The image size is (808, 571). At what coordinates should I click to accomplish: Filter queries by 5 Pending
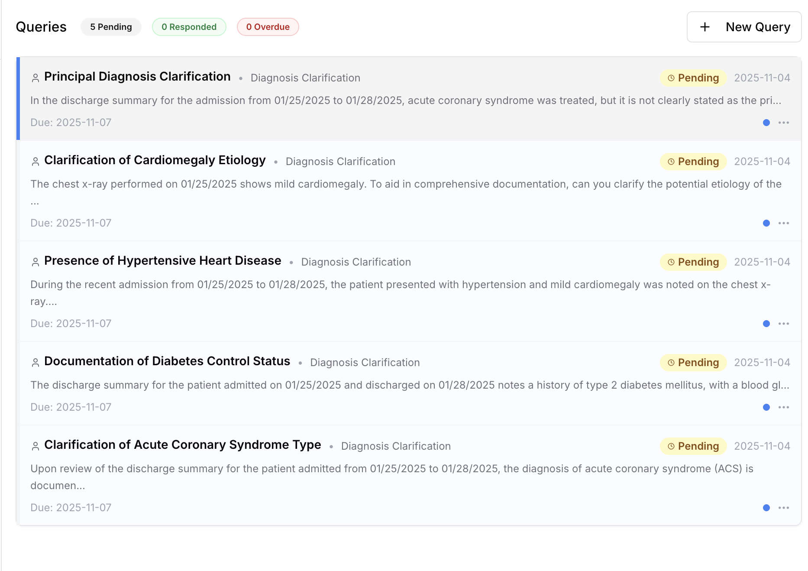click(111, 27)
